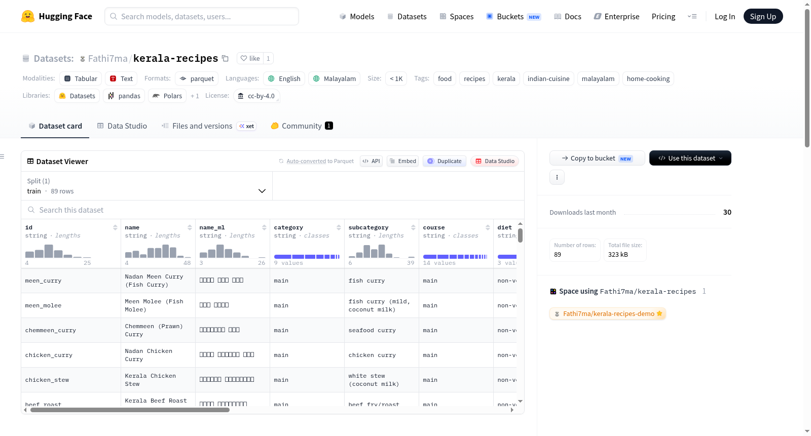Duplicate the dataset
The height and width of the screenshot is (436, 811).
click(x=445, y=161)
